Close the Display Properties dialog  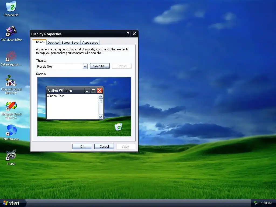pyautogui.click(x=134, y=34)
